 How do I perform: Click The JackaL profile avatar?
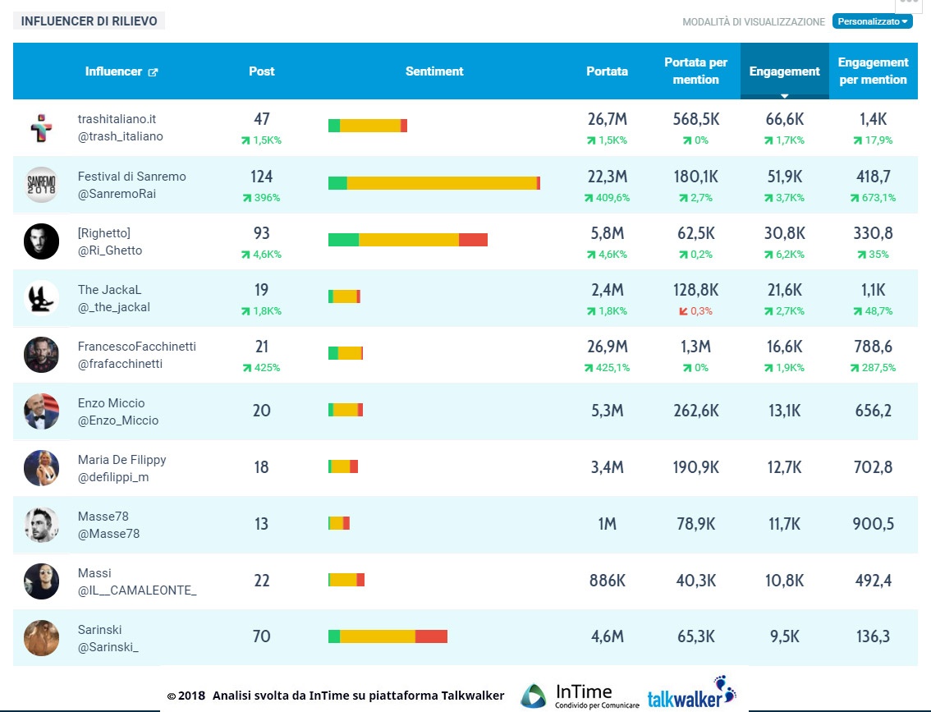[x=42, y=298]
